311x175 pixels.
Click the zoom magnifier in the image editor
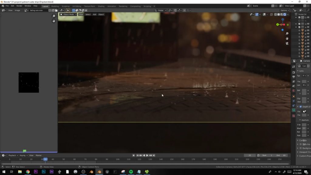click(53, 16)
